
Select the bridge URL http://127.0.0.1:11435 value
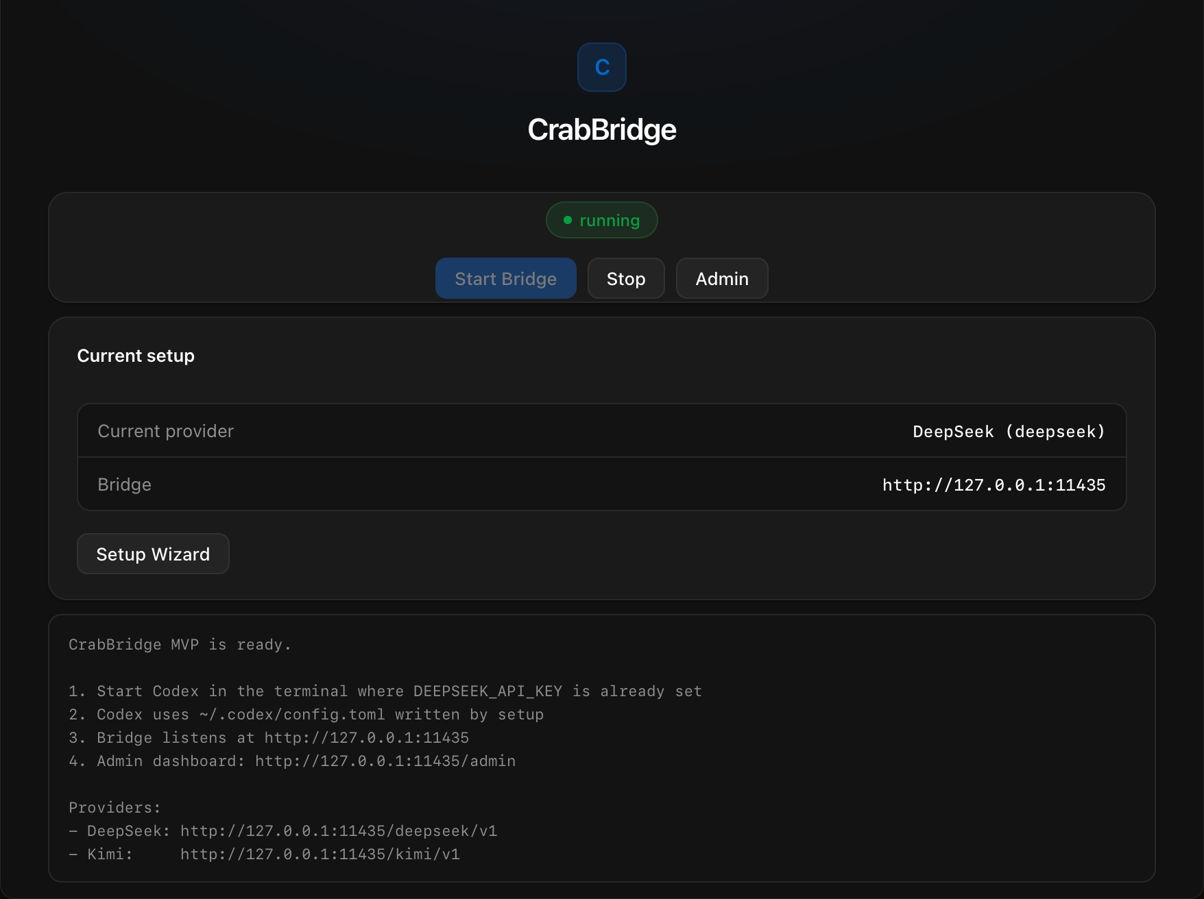point(994,485)
